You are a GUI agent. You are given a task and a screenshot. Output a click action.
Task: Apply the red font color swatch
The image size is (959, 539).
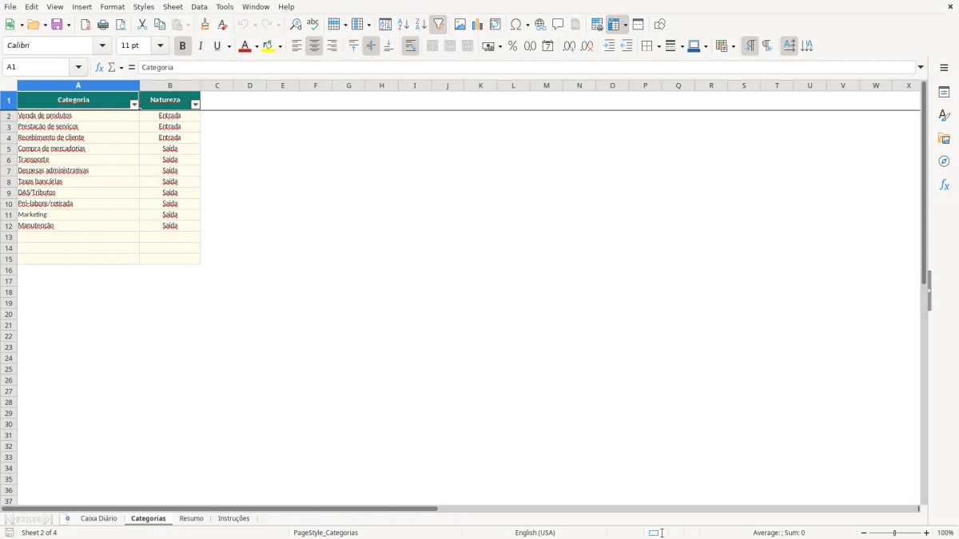(245, 46)
